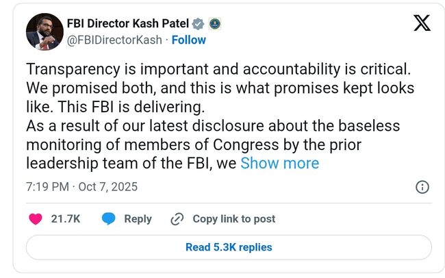Click Copy link to post text
The width and height of the screenshot is (445, 278).
233,218
